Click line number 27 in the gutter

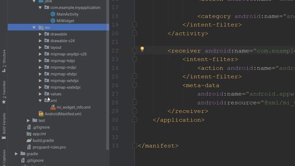(115, 94)
